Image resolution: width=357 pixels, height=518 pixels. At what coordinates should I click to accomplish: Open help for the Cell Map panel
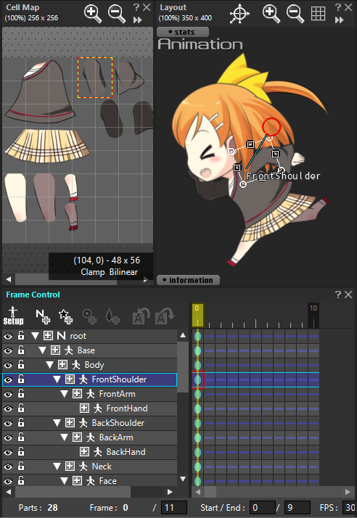click(x=136, y=7)
